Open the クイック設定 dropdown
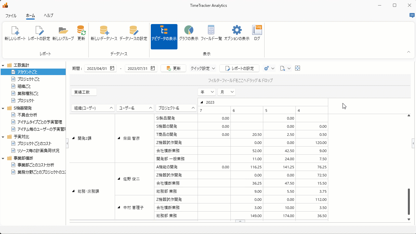 203,69
